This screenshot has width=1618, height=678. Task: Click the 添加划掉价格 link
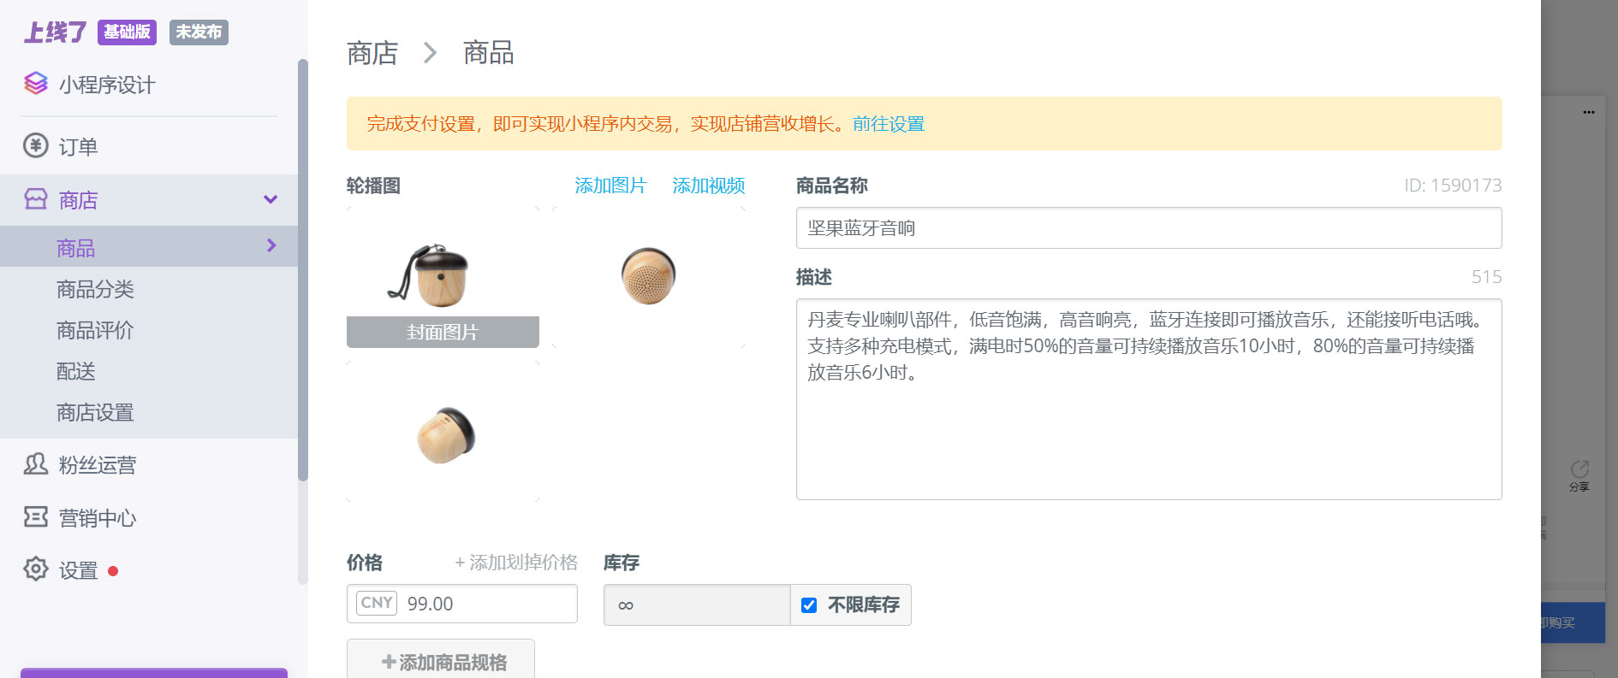pyautogui.click(x=516, y=563)
